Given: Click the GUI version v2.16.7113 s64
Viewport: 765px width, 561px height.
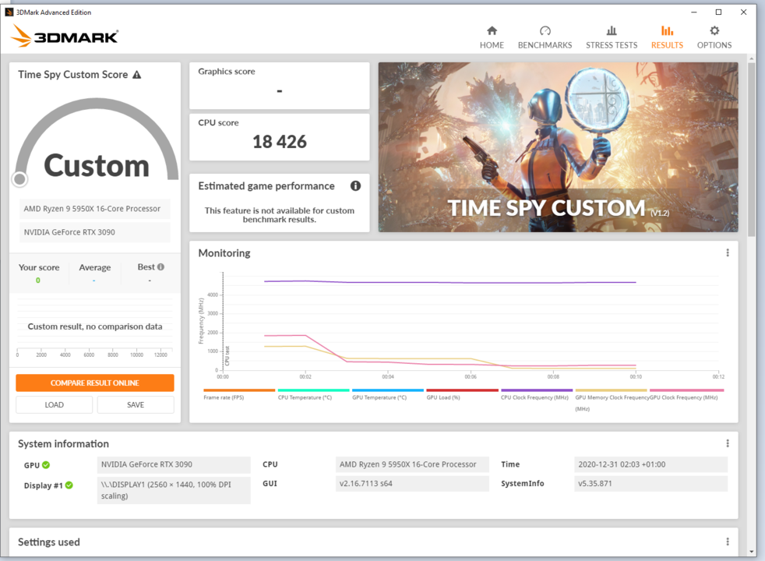Looking at the screenshot, I should (x=412, y=483).
